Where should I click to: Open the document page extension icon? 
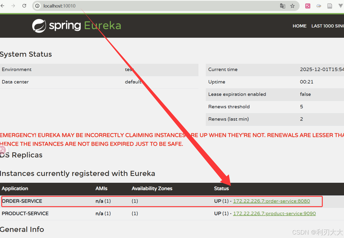tap(330, 6)
